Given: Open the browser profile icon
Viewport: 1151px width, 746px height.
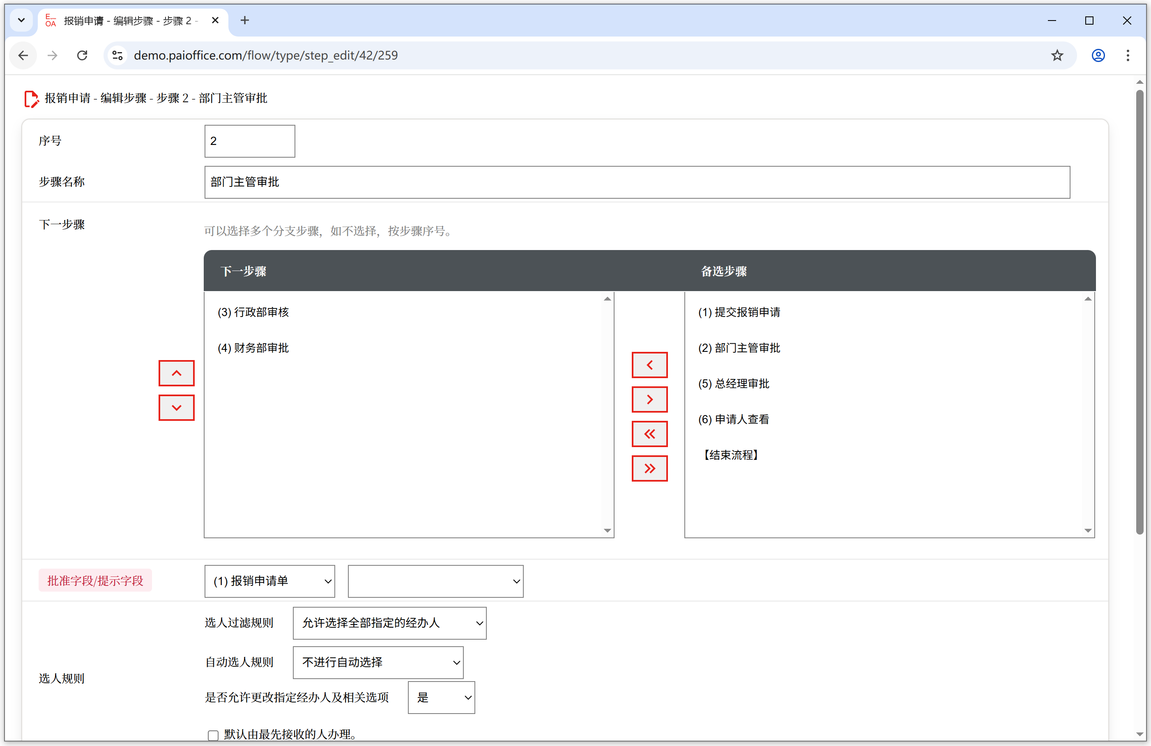Looking at the screenshot, I should coord(1098,55).
